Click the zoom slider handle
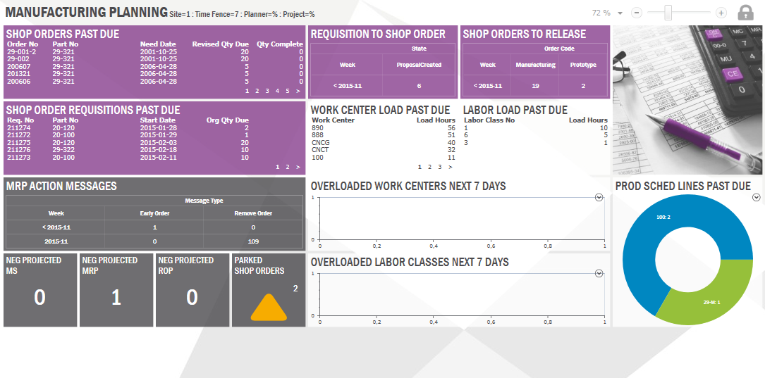 pos(668,13)
